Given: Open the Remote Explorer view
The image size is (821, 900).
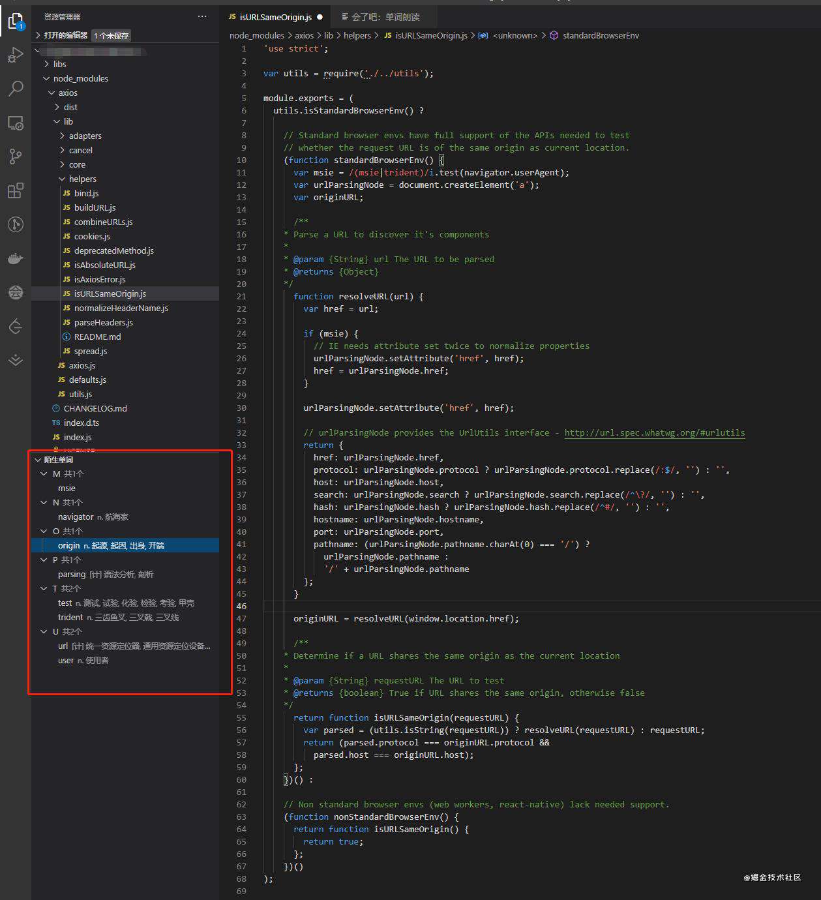Looking at the screenshot, I should point(16,123).
